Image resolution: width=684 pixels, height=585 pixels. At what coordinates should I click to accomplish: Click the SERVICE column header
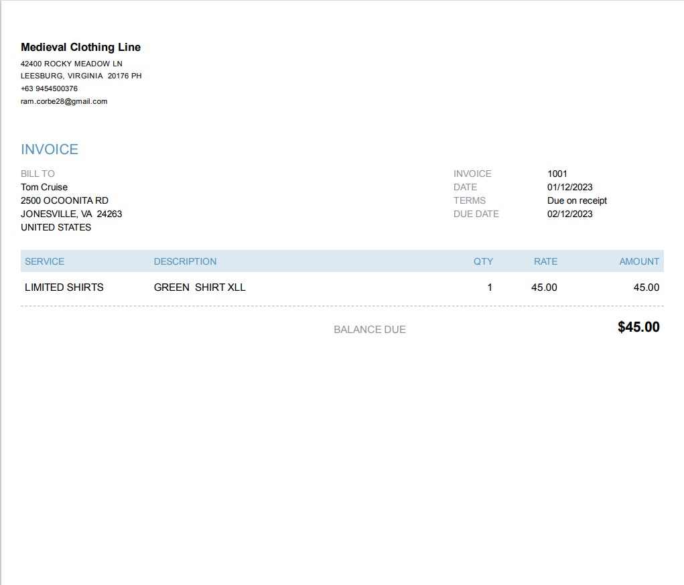click(44, 261)
